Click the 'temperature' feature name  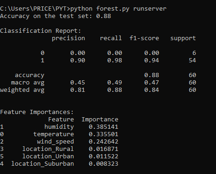[x=54, y=134]
